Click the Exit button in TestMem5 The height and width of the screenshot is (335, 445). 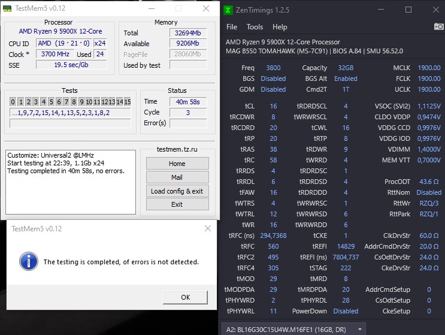point(177,204)
